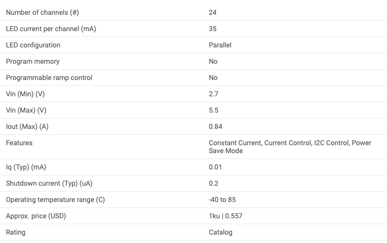Click the Iout (Max) (A) label

pos(27,126)
